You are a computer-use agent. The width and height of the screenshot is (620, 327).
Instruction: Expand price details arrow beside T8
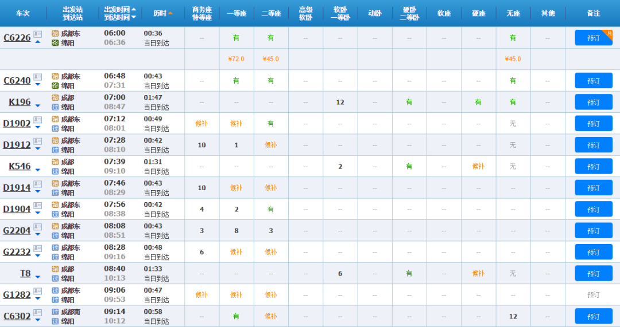(37, 277)
